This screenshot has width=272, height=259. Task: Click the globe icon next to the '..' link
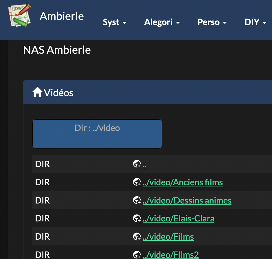(137, 164)
